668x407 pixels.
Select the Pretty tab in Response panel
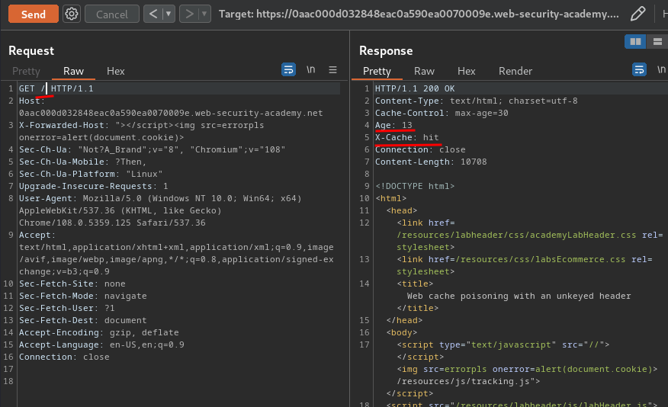377,71
